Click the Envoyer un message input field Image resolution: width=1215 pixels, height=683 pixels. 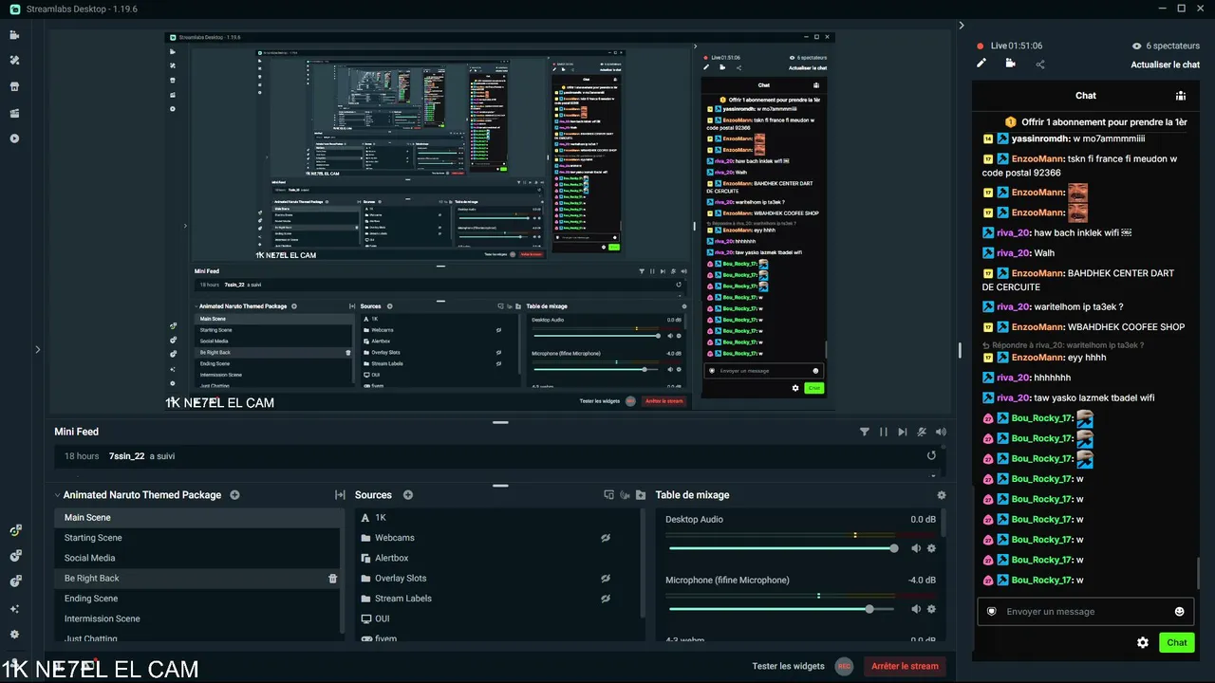(x=1086, y=612)
